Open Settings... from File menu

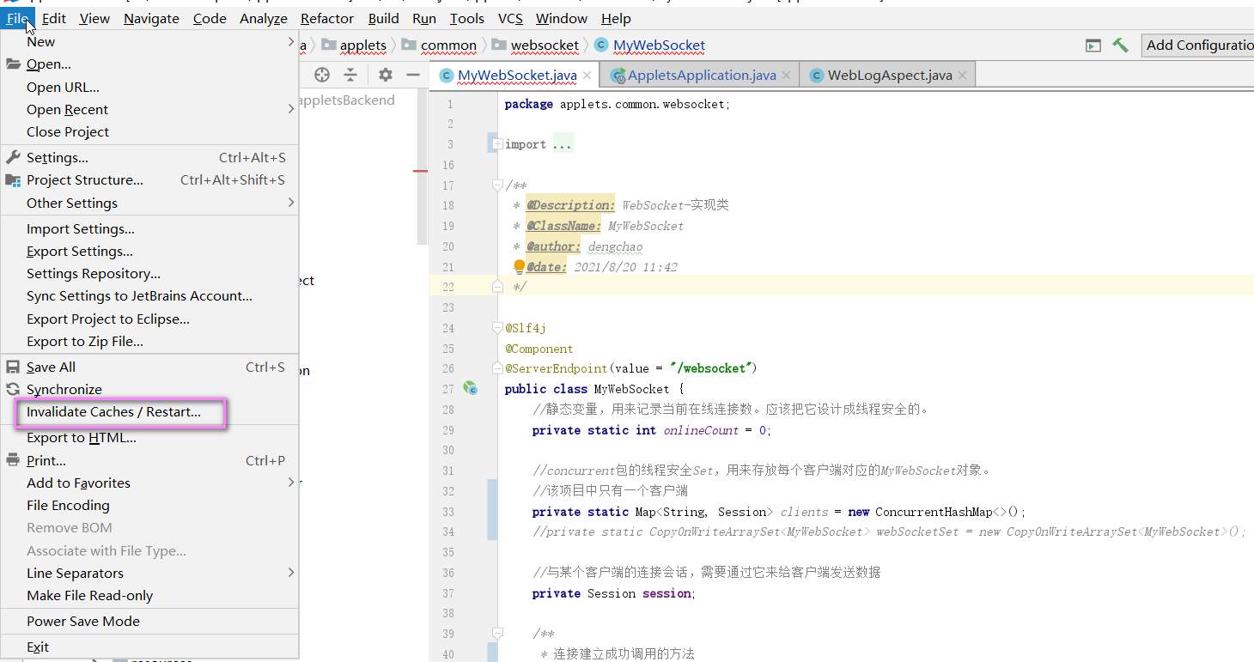pos(149,157)
